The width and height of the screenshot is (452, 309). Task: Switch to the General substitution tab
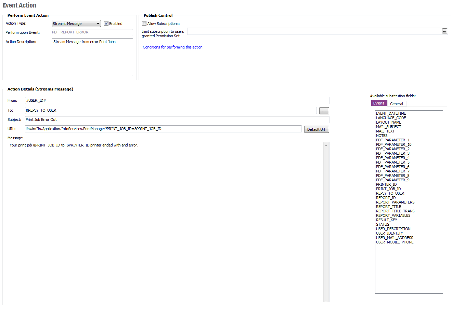[x=396, y=104]
